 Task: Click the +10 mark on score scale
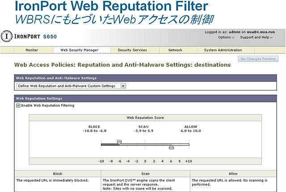coord(189,161)
